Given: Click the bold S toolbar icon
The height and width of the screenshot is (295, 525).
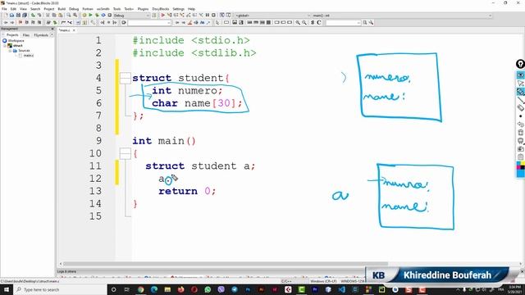Looking at the screenshot, I should pyautogui.click(x=313, y=22).
